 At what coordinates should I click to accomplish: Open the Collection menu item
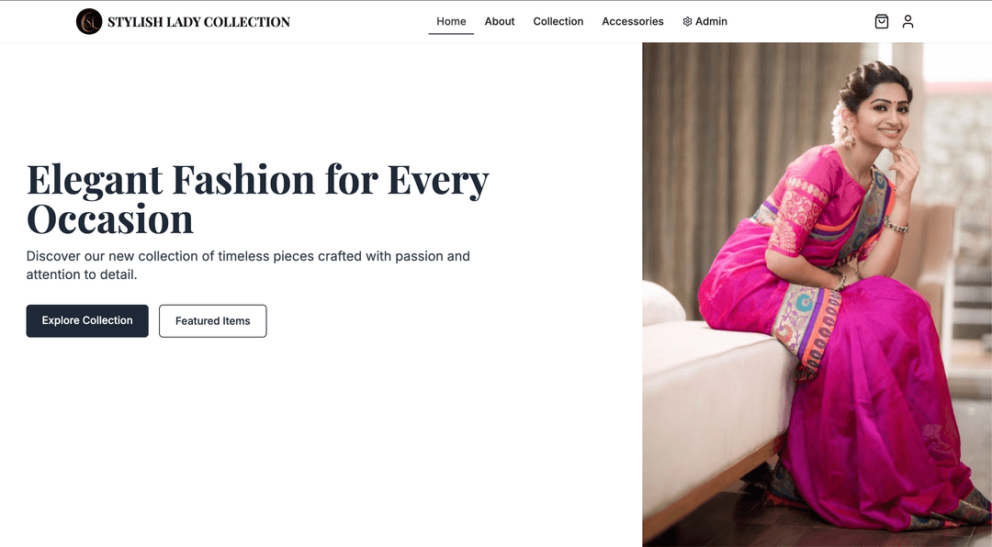tap(558, 20)
